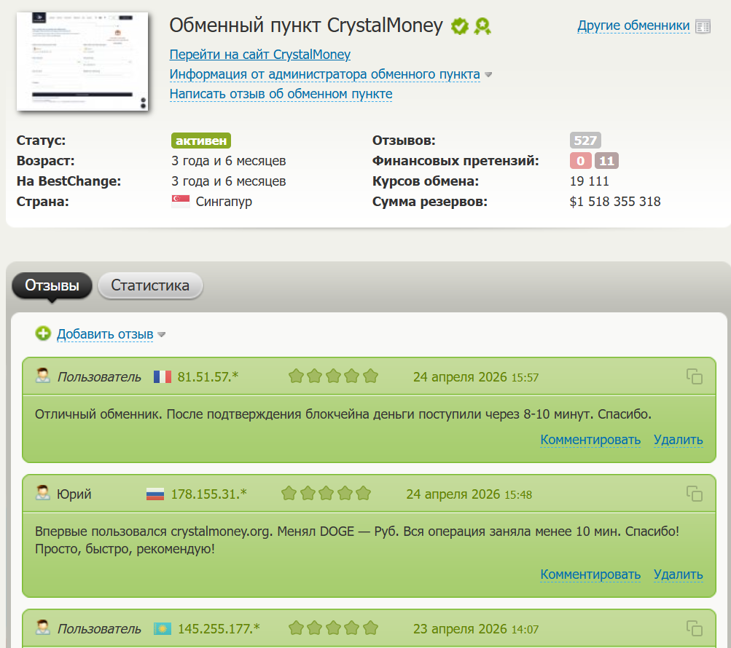Screen dimensions: 731x648
Task: Click the green verified checkmark badge
Action: pos(459,27)
